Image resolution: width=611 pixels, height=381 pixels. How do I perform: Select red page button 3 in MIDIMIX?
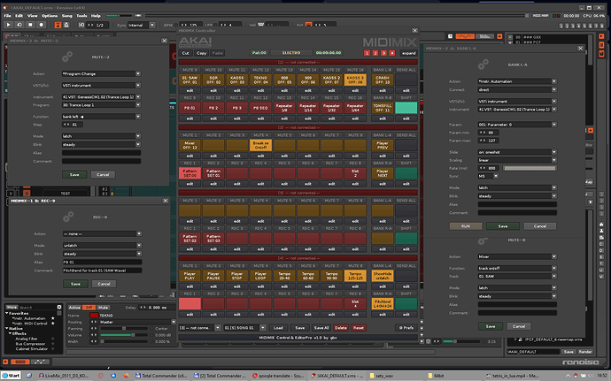coord(383,53)
